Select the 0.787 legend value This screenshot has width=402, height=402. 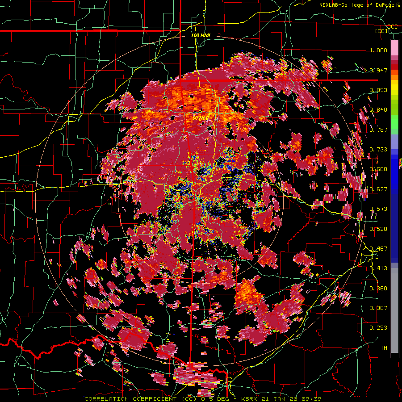pyautogui.click(x=378, y=130)
